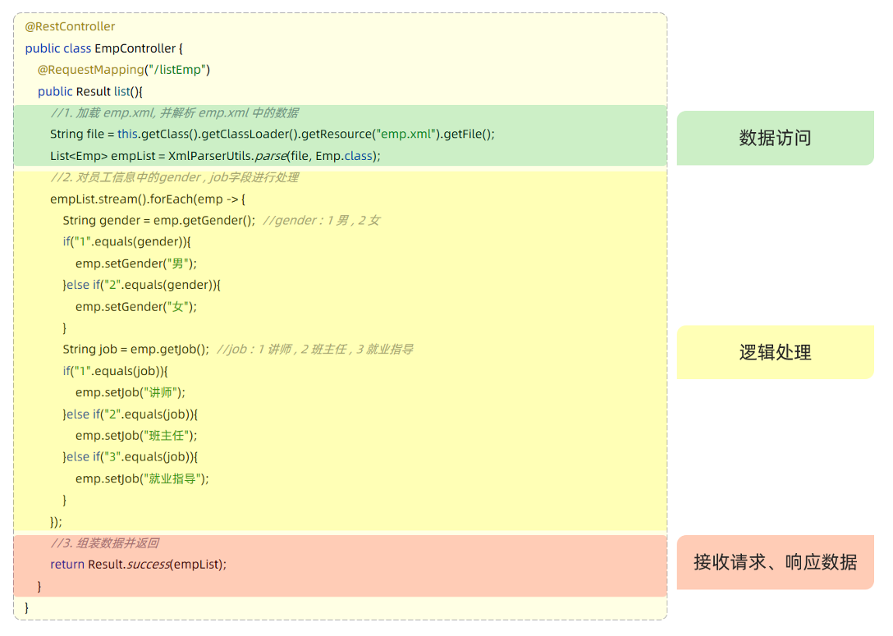
Task: Click comment '//gender : 1 男 , 2 女'
Action: click(x=321, y=221)
